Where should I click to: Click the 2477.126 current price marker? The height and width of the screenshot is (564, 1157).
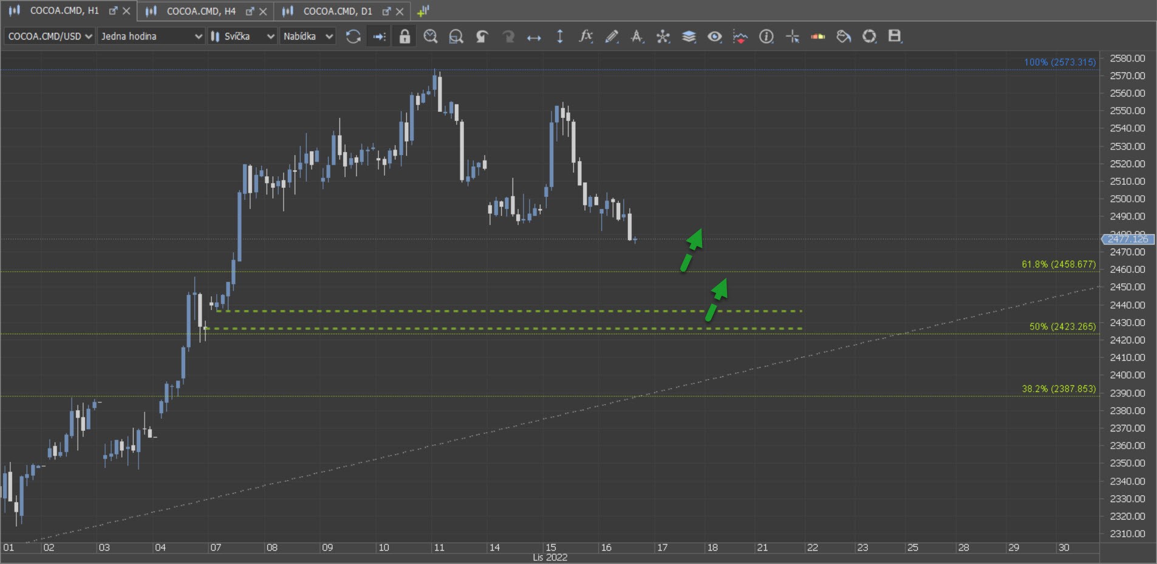[1127, 239]
